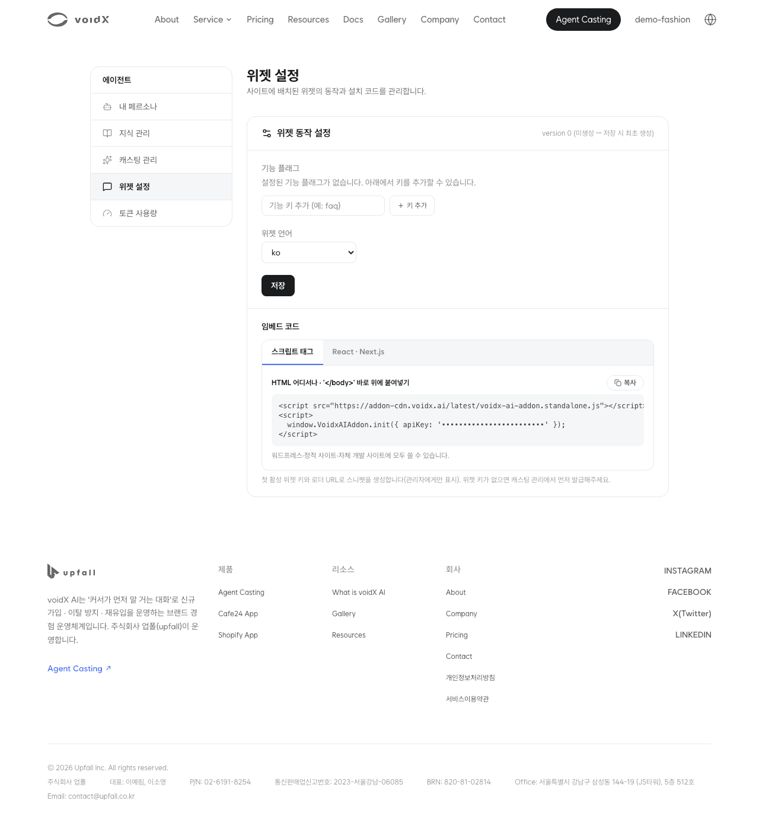The image size is (759, 839).
Task: Open Shopify App footer link
Action: [238, 635]
